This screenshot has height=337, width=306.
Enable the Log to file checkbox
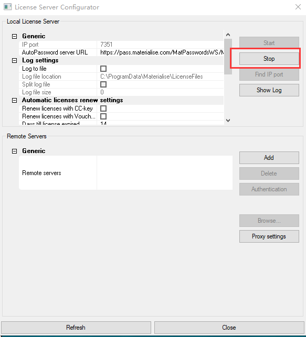point(103,69)
